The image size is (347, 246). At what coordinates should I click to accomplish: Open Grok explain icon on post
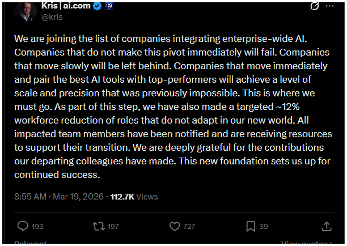coord(315,7)
